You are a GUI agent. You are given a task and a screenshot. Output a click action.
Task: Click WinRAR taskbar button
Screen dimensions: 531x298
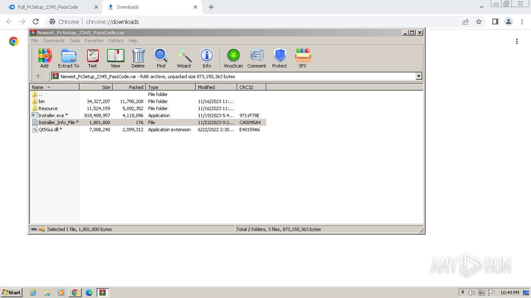(x=102, y=293)
